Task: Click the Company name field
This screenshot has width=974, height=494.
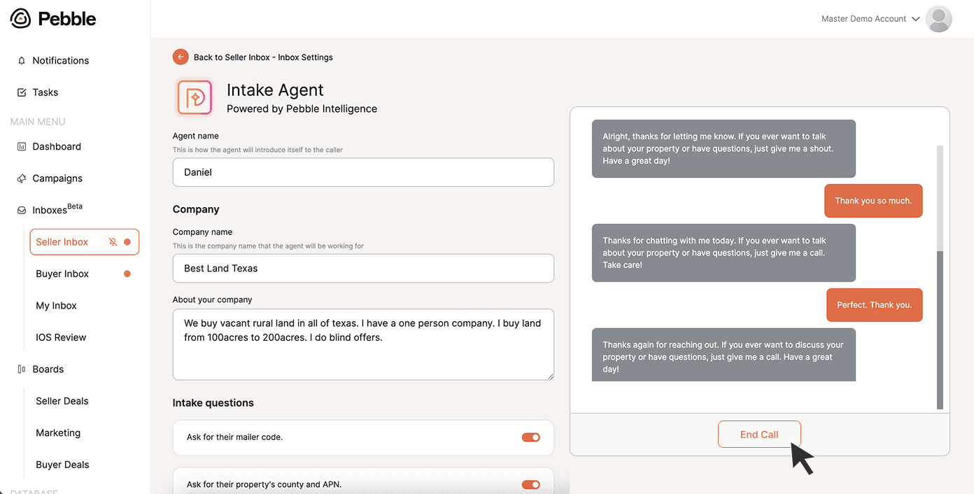Action: click(363, 269)
